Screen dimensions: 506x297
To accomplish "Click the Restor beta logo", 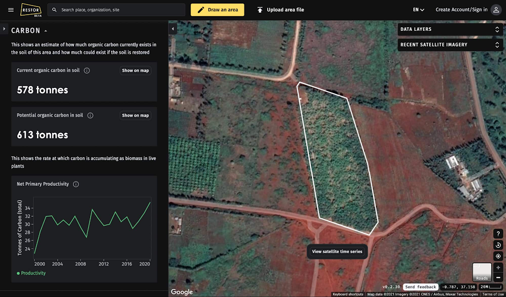I will click(30, 10).
